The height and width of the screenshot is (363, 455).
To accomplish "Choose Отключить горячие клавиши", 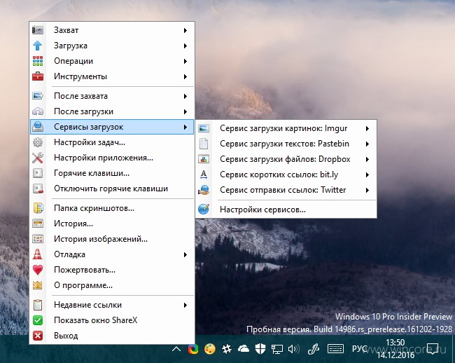I will pyautogui.click(x=112, y=189).
